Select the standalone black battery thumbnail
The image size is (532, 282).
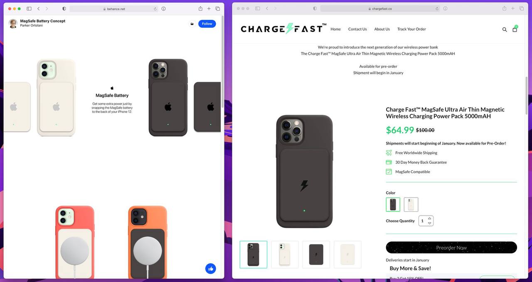316,255
